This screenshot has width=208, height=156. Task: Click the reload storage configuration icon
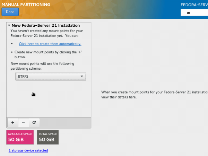(34, 122)
